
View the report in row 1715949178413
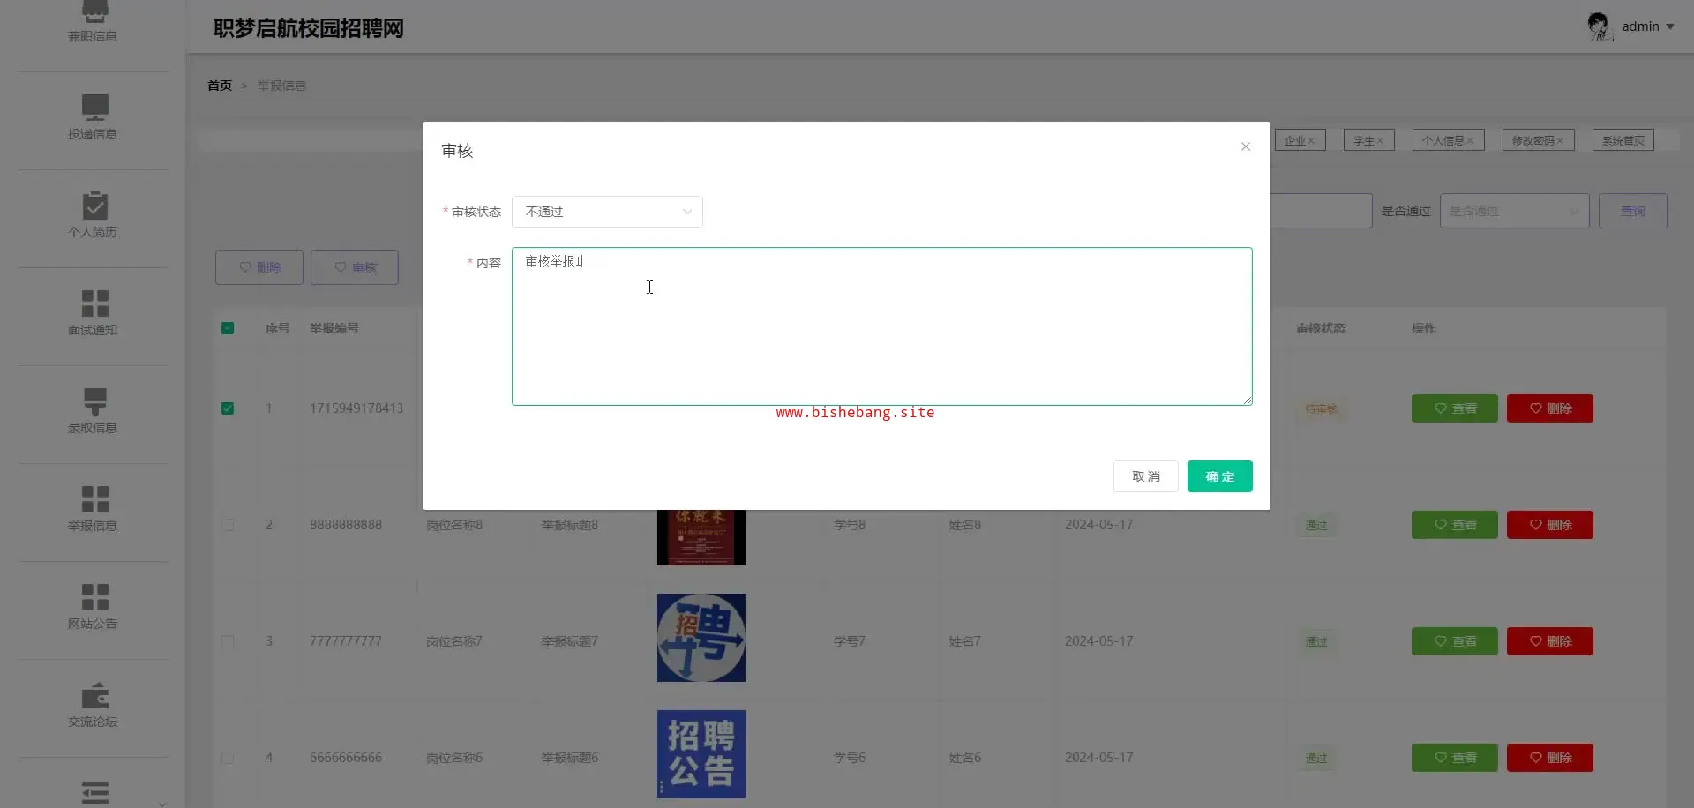[x=1454, y=408]
